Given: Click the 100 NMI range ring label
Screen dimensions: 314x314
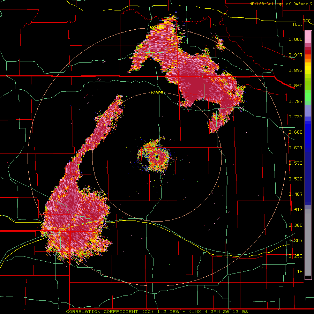Looking at the screenshot, I should (x=157, y=28).
